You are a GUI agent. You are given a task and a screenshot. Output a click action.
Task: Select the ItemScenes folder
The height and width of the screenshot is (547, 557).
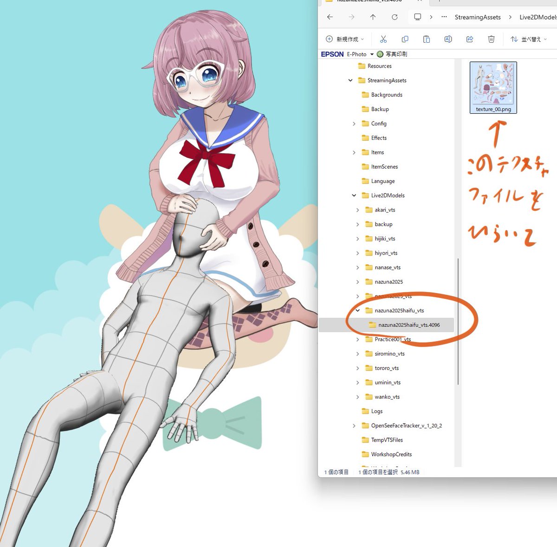[x=380, y=167]
